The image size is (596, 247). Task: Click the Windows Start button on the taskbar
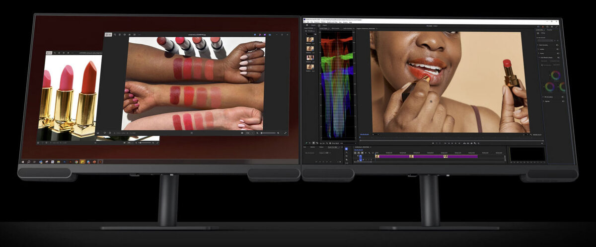tap(23, 162)
